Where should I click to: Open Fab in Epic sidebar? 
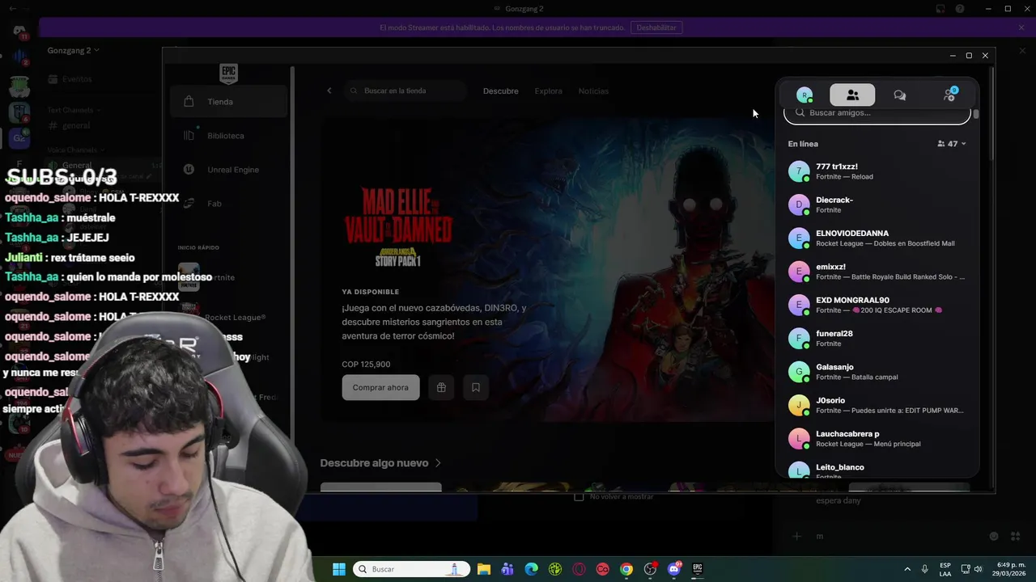(229, 204)
